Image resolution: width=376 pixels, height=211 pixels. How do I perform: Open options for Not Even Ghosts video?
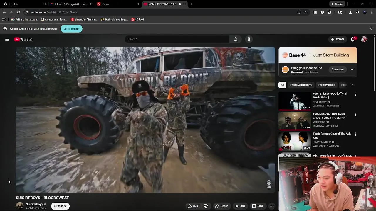[x=355, y=114]
